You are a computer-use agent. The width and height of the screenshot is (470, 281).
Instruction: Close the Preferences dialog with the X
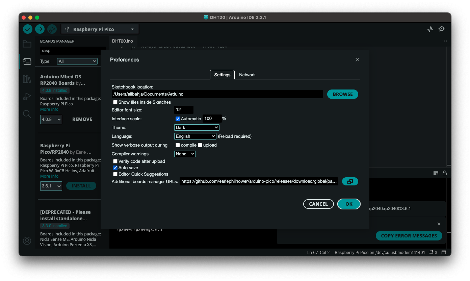pyautogui.click(x=357, y=59)
